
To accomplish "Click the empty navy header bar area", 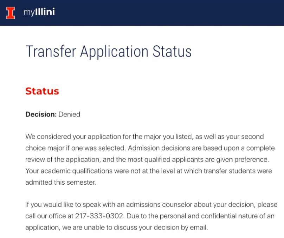I will 176,13.
